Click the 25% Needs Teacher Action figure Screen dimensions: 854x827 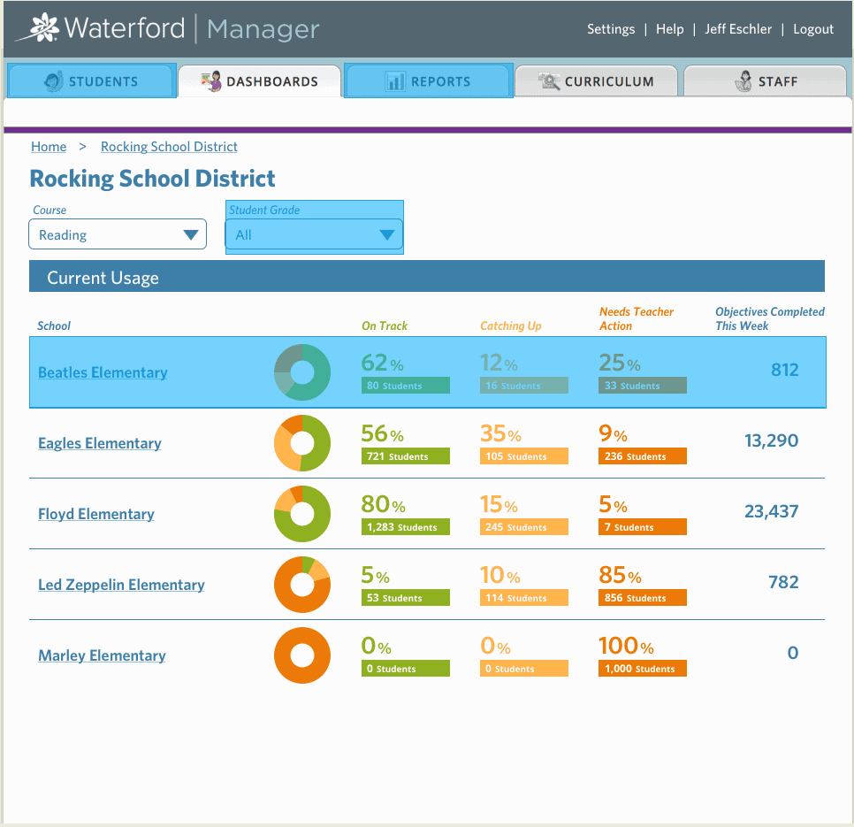tap(620, 363)
